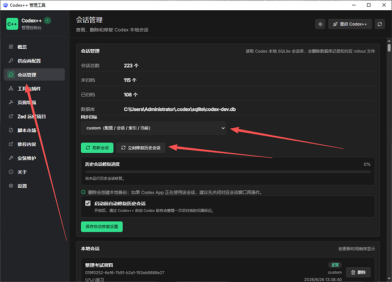Click the 正常 status badge on the session

pos(335,265)
